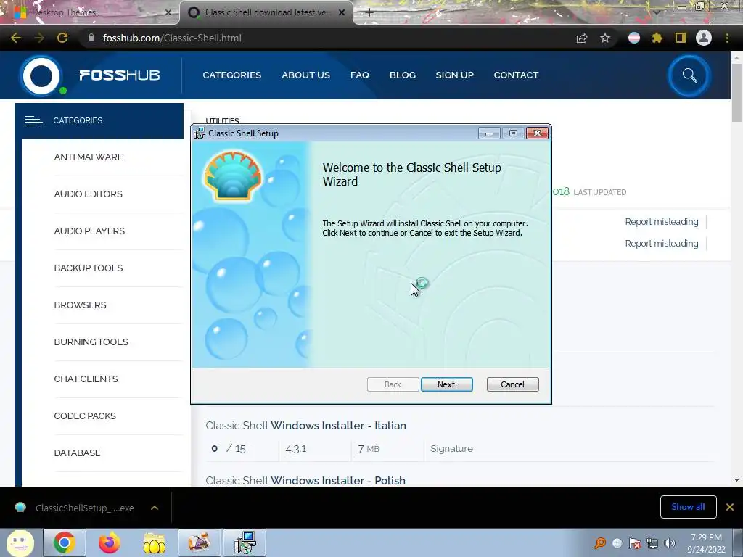This screenshot has height=557, width=743.
Task: Close the Classic Shell download tab
Action: tap(342, 12)
